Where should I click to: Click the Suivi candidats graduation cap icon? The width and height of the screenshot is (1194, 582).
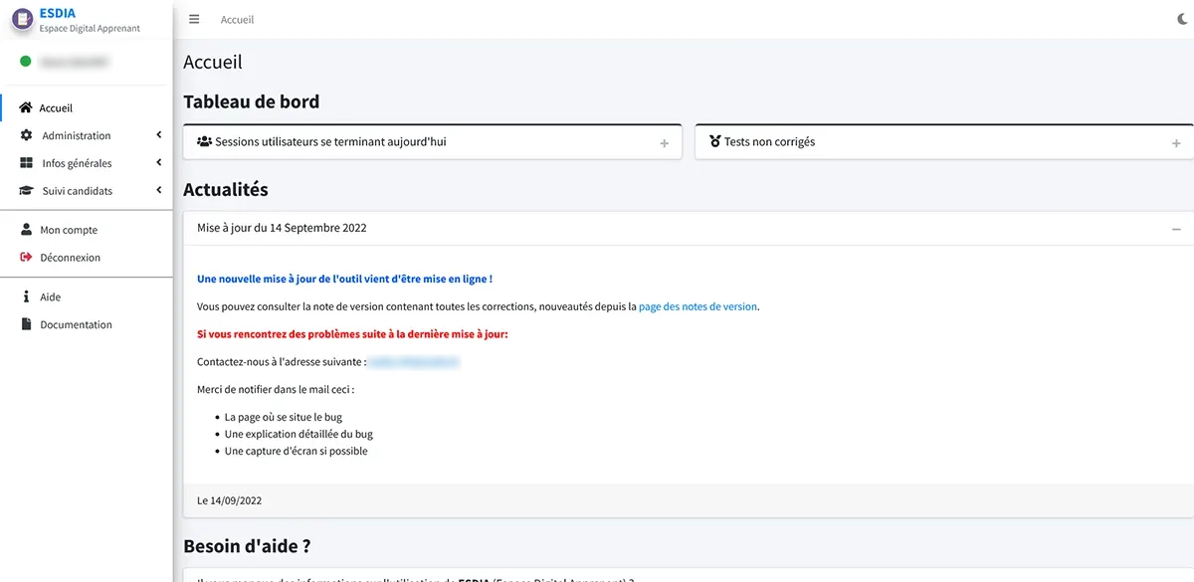coord(26,191)
